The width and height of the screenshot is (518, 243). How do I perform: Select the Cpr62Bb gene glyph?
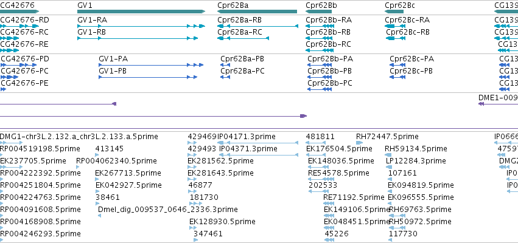point(318,12)
